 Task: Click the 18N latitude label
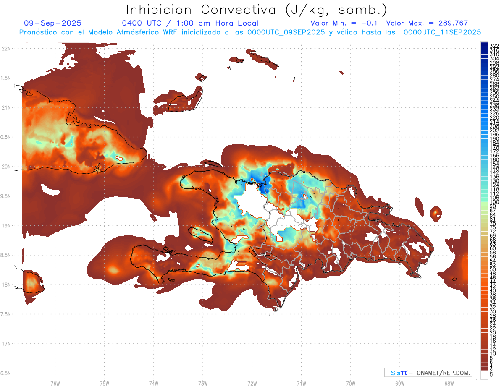(6, 285)
